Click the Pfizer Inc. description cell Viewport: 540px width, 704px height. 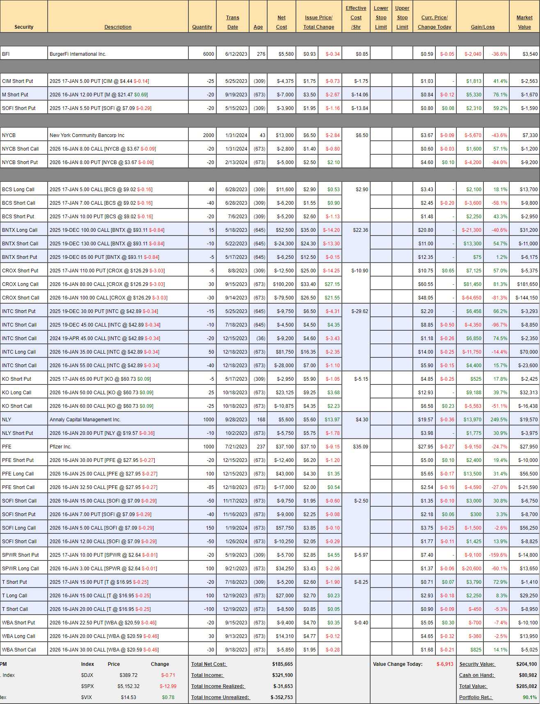click(60, 447)
